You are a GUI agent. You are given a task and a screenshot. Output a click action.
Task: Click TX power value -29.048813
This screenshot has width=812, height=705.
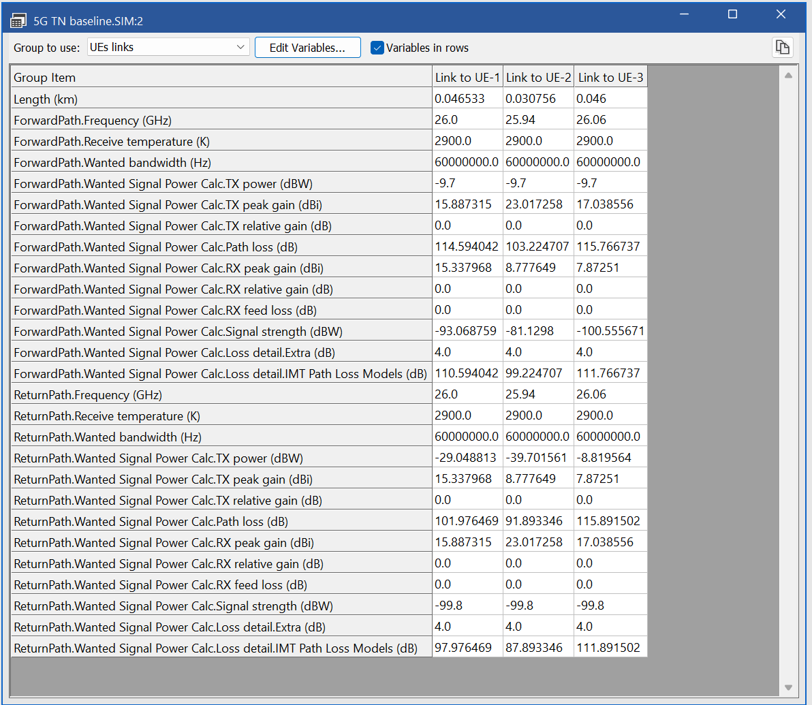467,458
